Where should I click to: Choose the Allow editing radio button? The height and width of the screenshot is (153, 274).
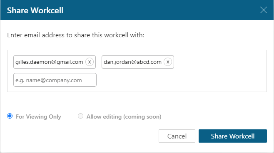tap(80, 116)
